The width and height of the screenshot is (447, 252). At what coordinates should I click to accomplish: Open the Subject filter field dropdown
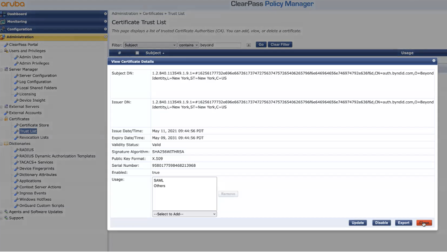click(x=150, y=45)
